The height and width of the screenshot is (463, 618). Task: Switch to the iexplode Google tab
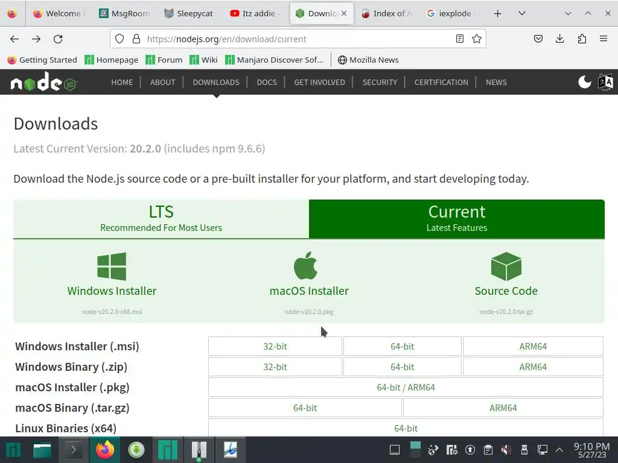click(453, 13)
